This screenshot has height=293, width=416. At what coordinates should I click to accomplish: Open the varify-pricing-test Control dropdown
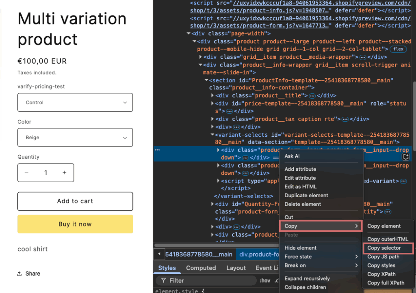pos(75,102)
